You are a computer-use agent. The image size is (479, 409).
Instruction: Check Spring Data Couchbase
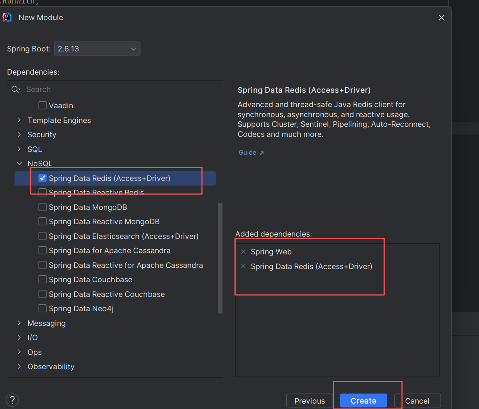click(x=43, y=279)
